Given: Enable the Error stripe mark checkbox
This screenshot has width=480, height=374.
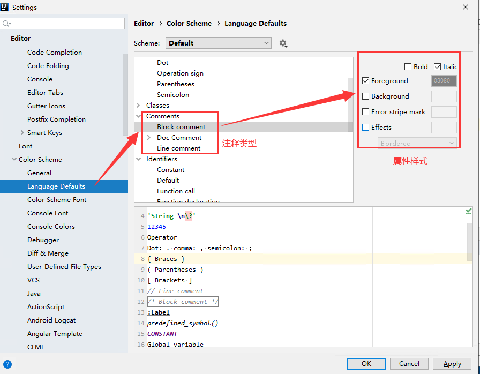Looking at the screenshot, I should click(365, 111).
